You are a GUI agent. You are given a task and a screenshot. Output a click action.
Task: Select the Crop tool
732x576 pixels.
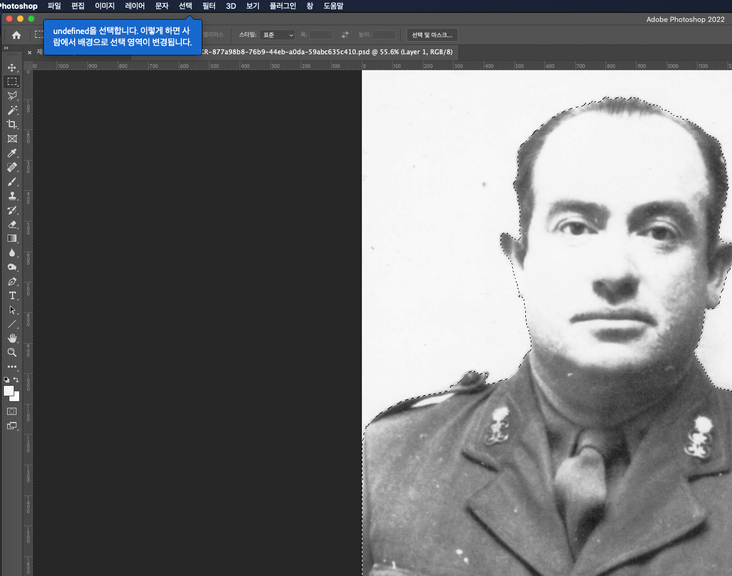(x=12, y=124)
